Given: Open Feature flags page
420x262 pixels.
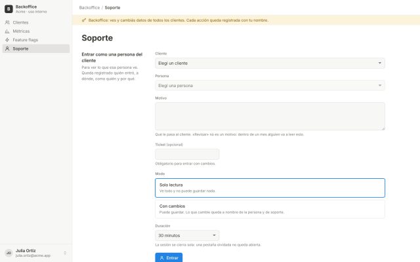Looking at the screenshot, I should coord(36,40).
